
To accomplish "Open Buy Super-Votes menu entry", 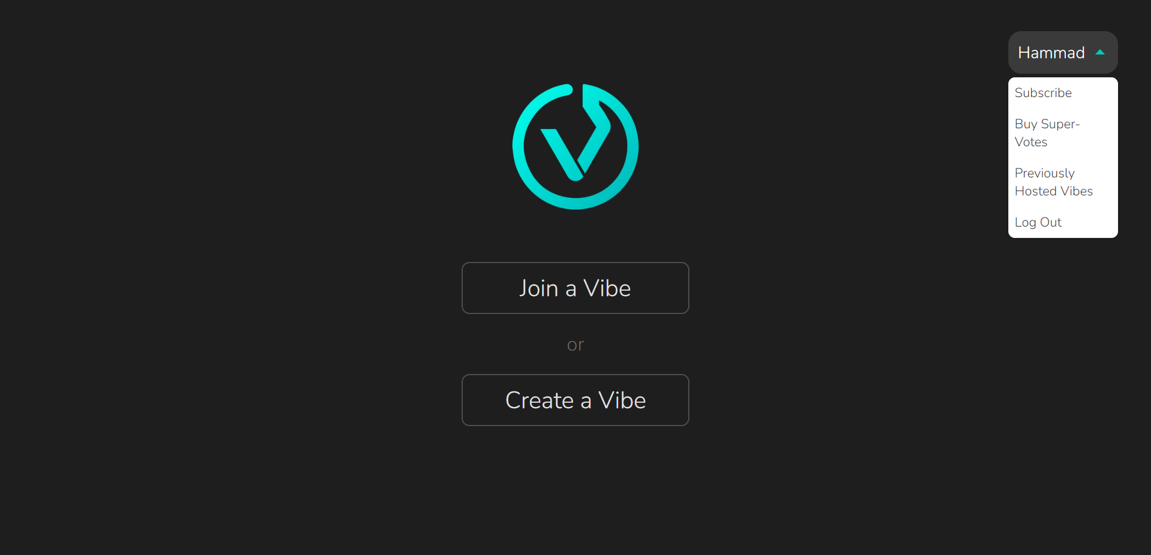I will click(x=1047, y=133).
